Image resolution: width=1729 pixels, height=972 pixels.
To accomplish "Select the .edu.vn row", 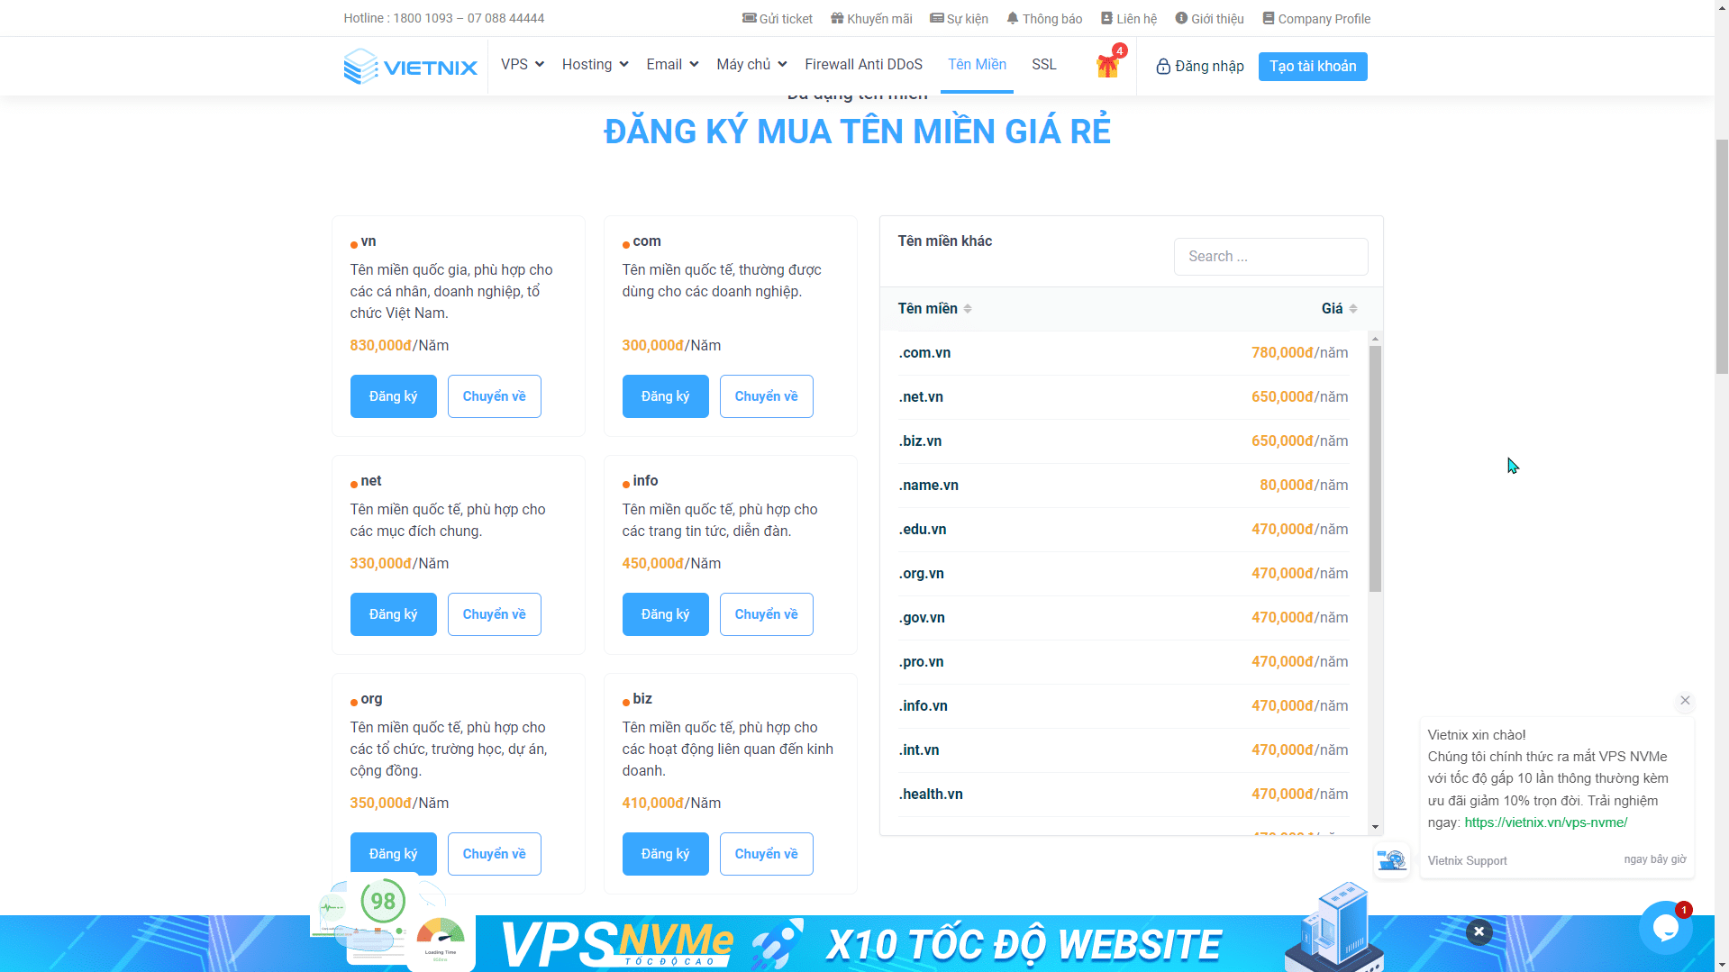I will point(1123,530).
